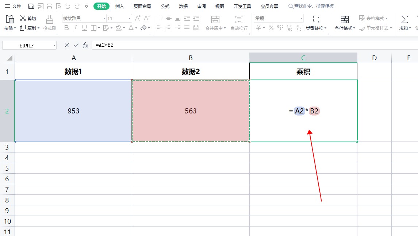Toggle Italic formatting button

[x=76, y=28]
